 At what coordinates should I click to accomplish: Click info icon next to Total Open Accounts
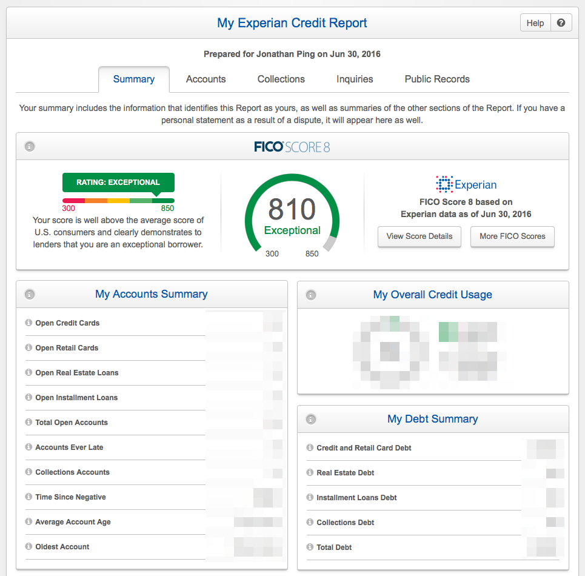tap(28, 422)
